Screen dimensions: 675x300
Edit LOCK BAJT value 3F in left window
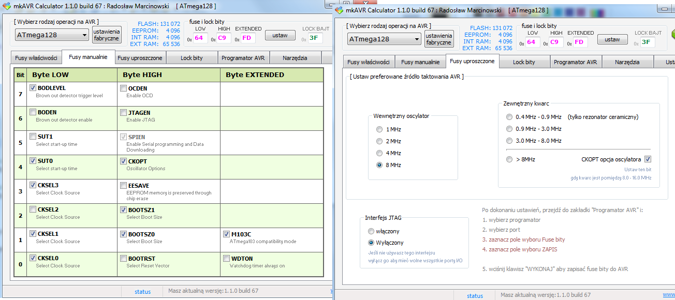315,38
